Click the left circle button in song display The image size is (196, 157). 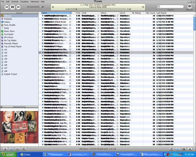(53, 7)
